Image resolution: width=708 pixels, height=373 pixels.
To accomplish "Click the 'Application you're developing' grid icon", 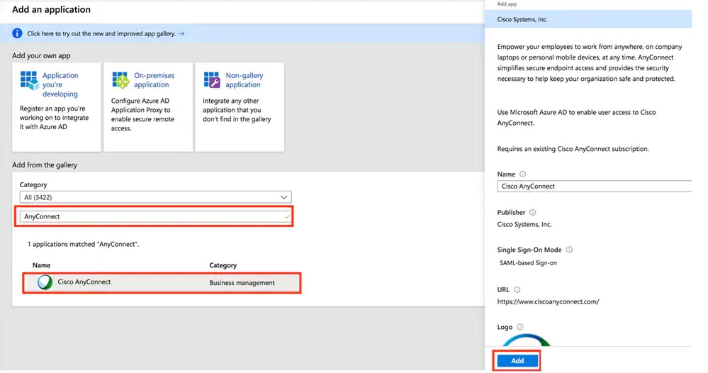I will [29, 80].
